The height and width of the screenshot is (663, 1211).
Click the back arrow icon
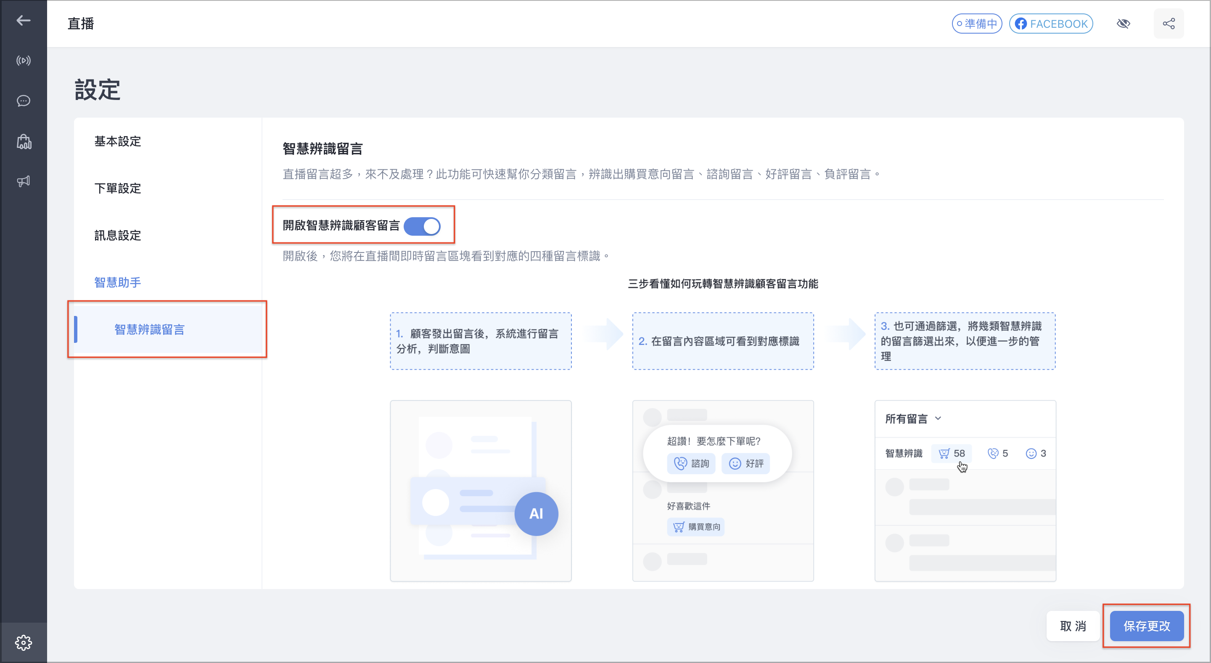click(x=23, y=21)
